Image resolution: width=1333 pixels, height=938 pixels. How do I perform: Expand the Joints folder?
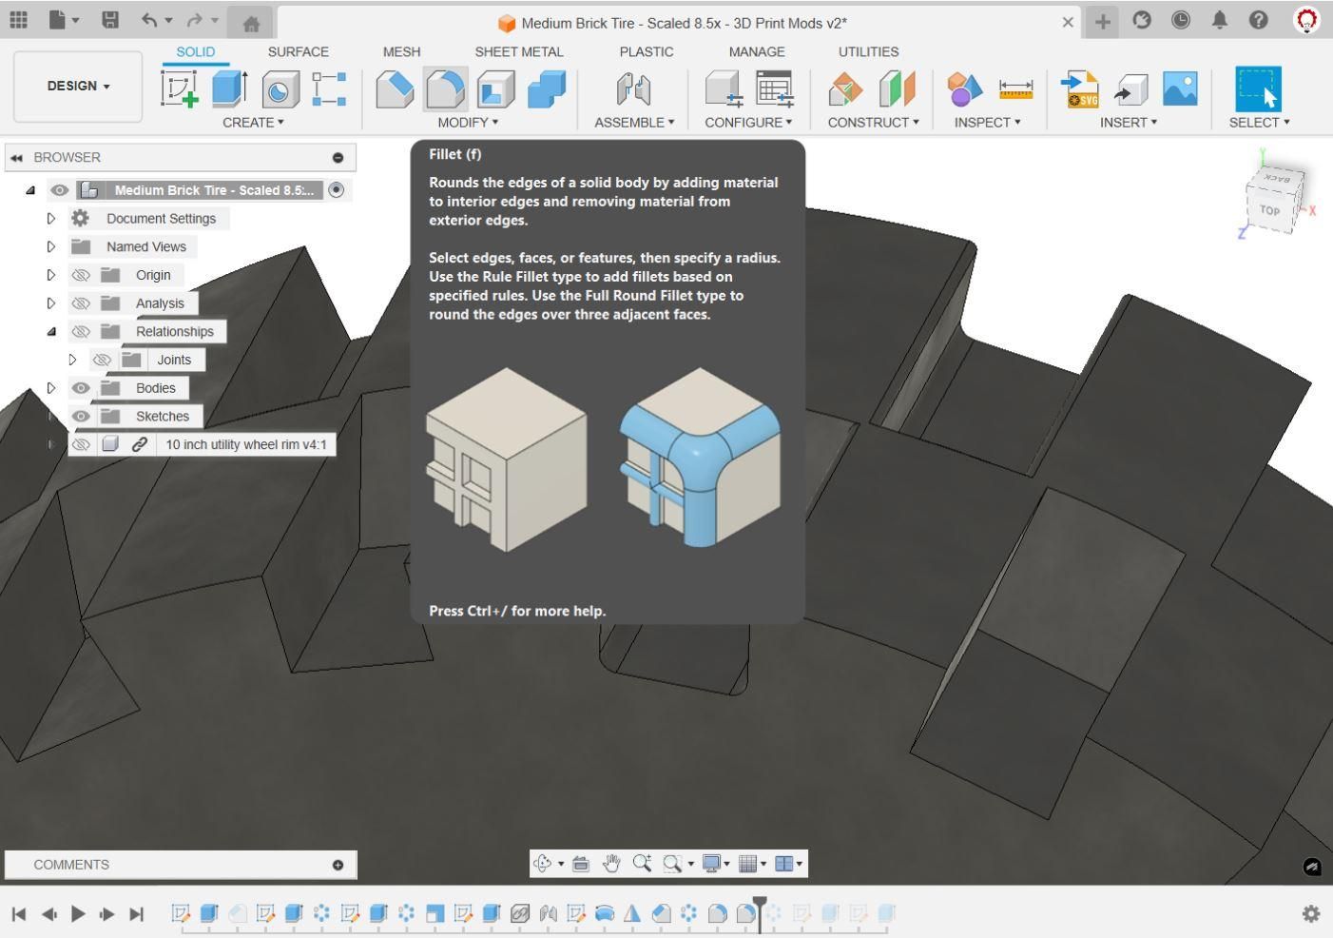72,360
